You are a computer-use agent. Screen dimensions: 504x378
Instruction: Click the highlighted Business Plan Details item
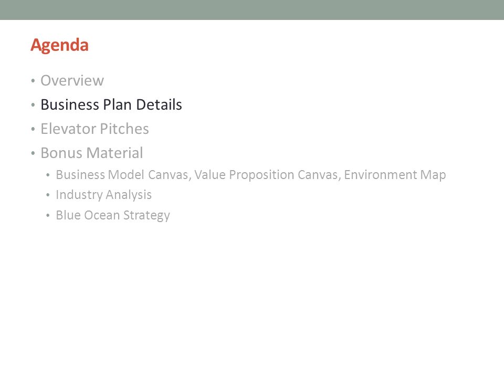[x=111, y=104]
